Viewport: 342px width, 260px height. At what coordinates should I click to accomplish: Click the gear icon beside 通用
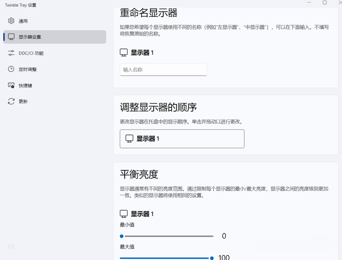(11, 21)
